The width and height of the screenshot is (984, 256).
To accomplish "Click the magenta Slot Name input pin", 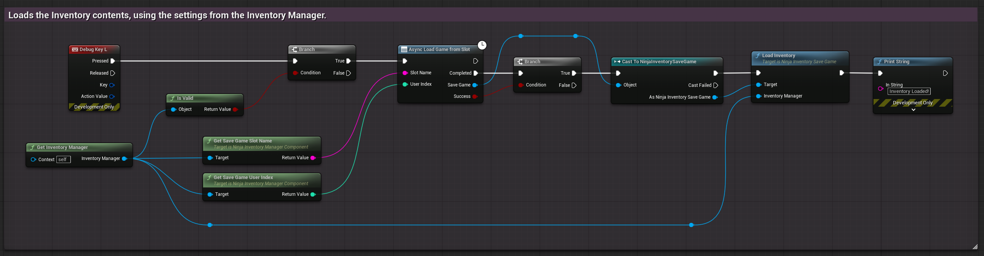I will [405, 73].
